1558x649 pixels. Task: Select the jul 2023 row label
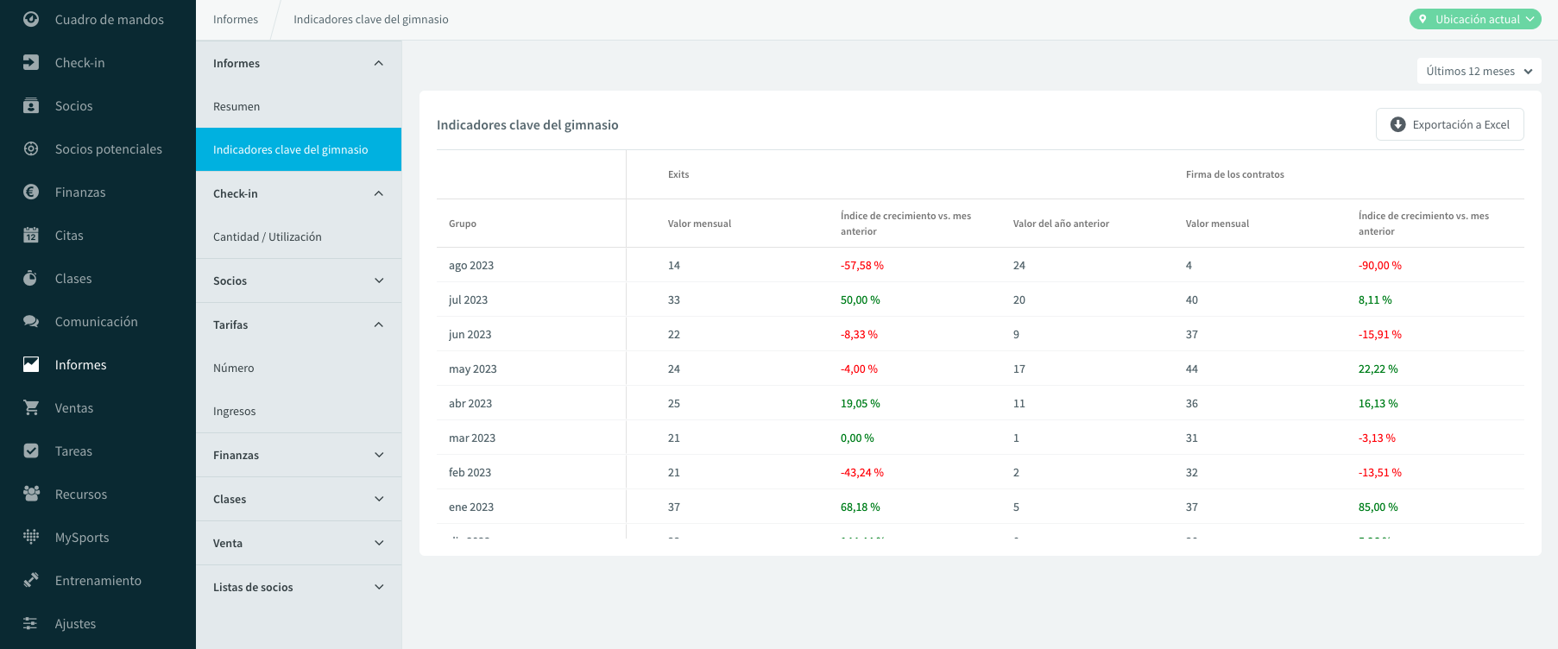(x=468, y=299)
